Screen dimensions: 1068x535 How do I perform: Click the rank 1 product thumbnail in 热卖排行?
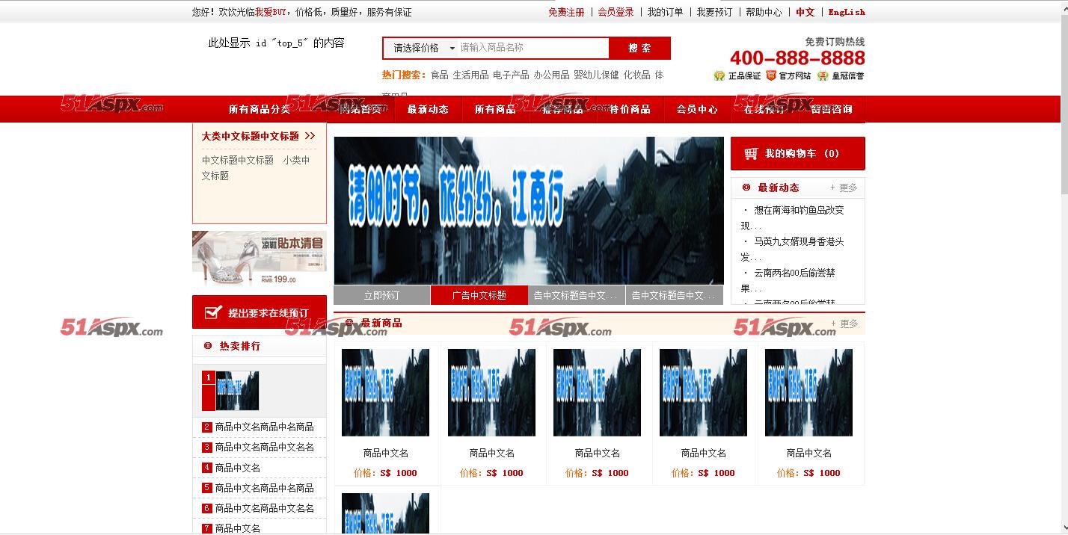pos(237,391)
